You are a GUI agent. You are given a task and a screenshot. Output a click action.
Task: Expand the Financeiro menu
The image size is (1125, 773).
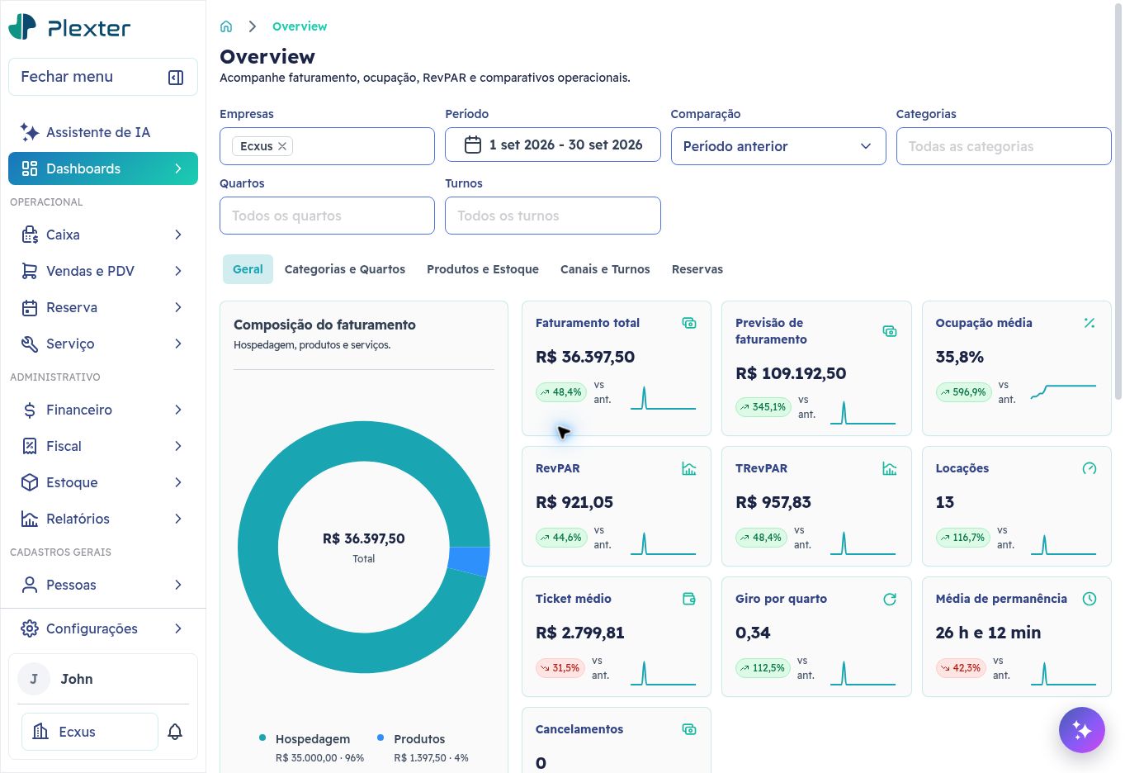(103, 410)
